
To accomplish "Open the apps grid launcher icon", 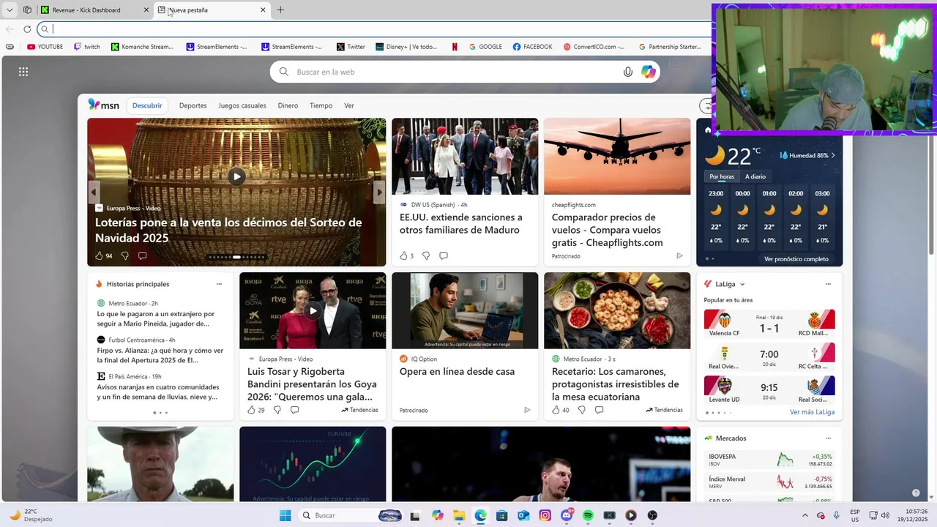I will point(23,72).
